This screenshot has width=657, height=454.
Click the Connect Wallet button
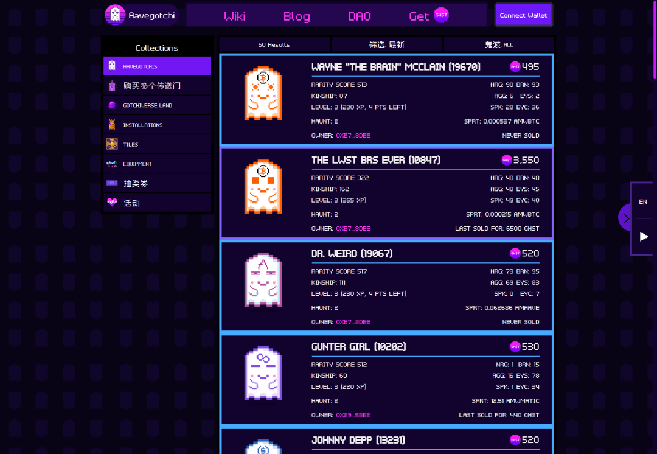click(523, 15)
